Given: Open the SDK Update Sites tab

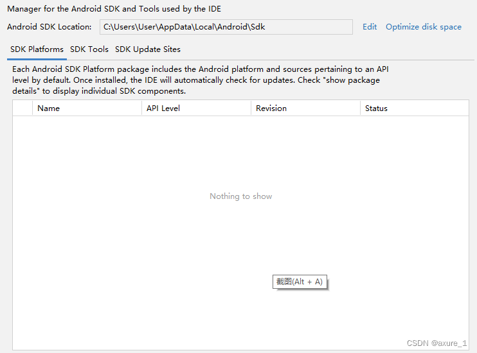Looking at the screenshot, I should point(148,49).
